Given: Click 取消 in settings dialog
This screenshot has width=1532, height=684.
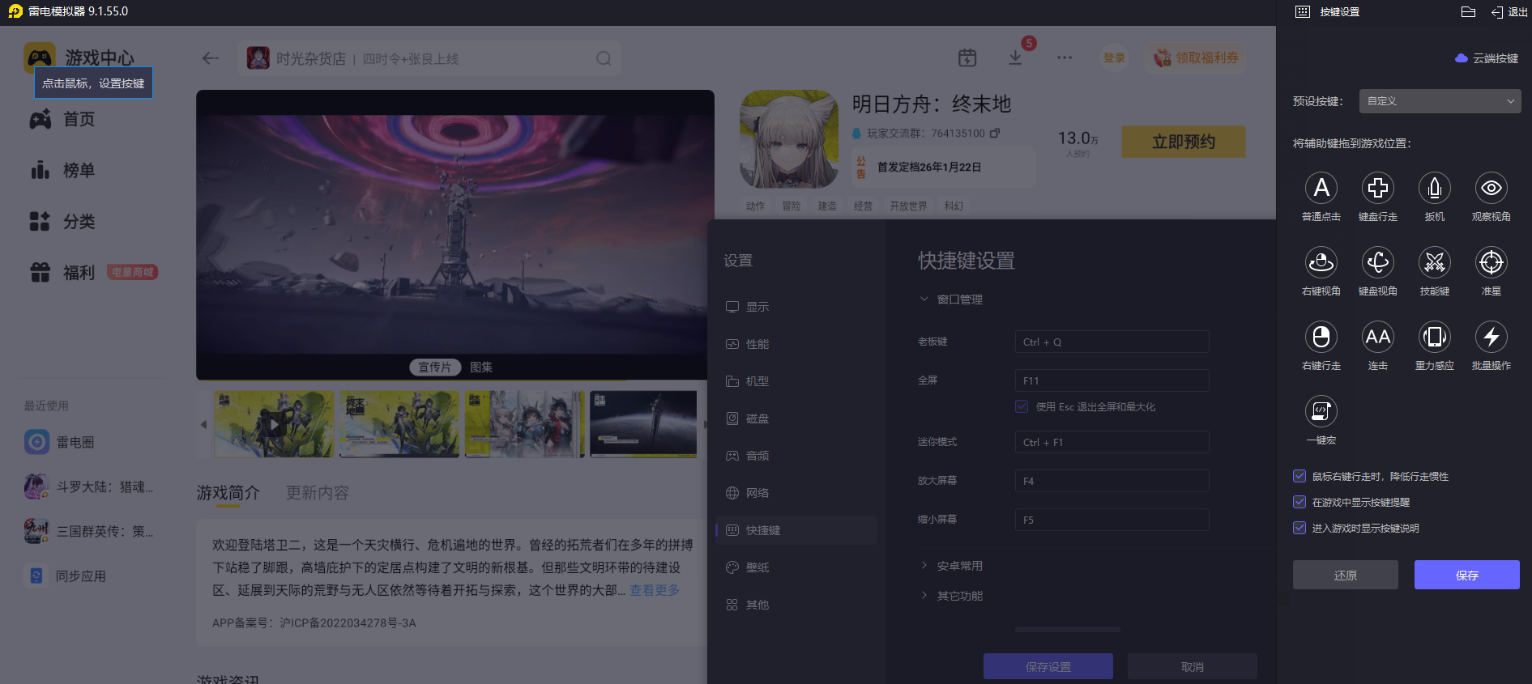Looking at the screenshot, I should point(1193,666).
